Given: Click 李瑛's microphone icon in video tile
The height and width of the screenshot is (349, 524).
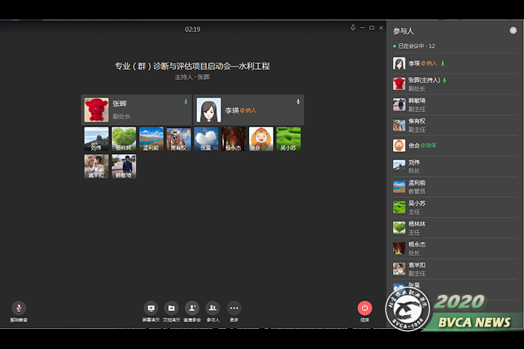Looking at the screenshot, I should click(298, 102).
